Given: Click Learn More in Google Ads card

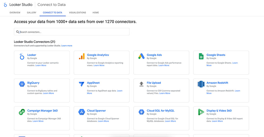Looking at the screenshot, I should (164, 65).
